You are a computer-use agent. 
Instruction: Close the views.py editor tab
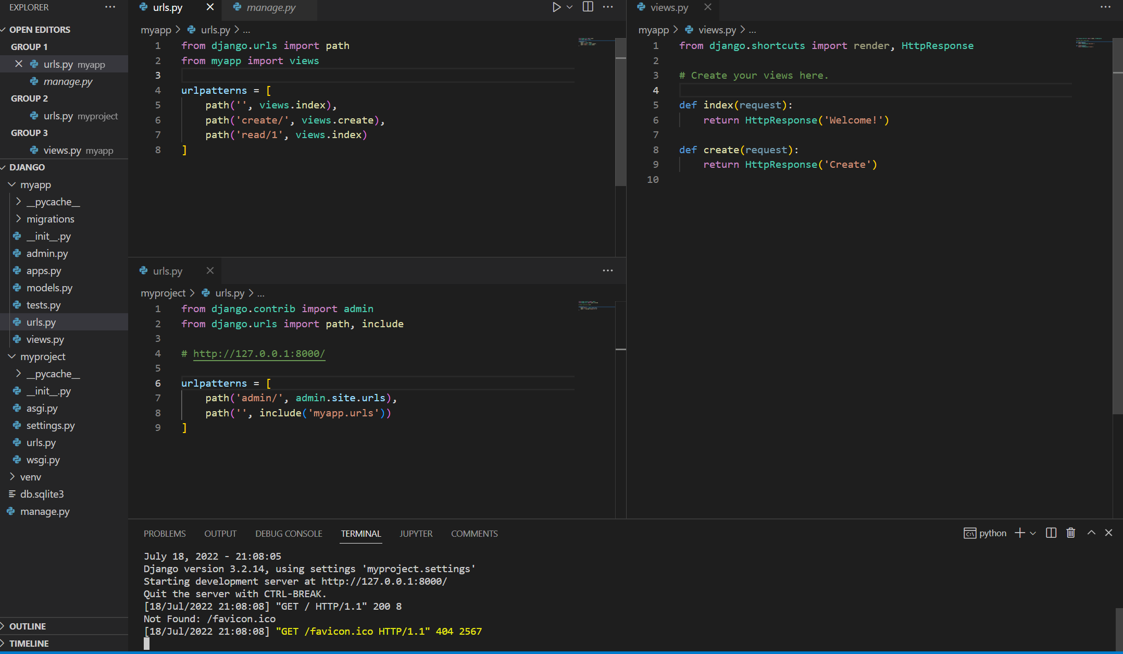[707, 7]
